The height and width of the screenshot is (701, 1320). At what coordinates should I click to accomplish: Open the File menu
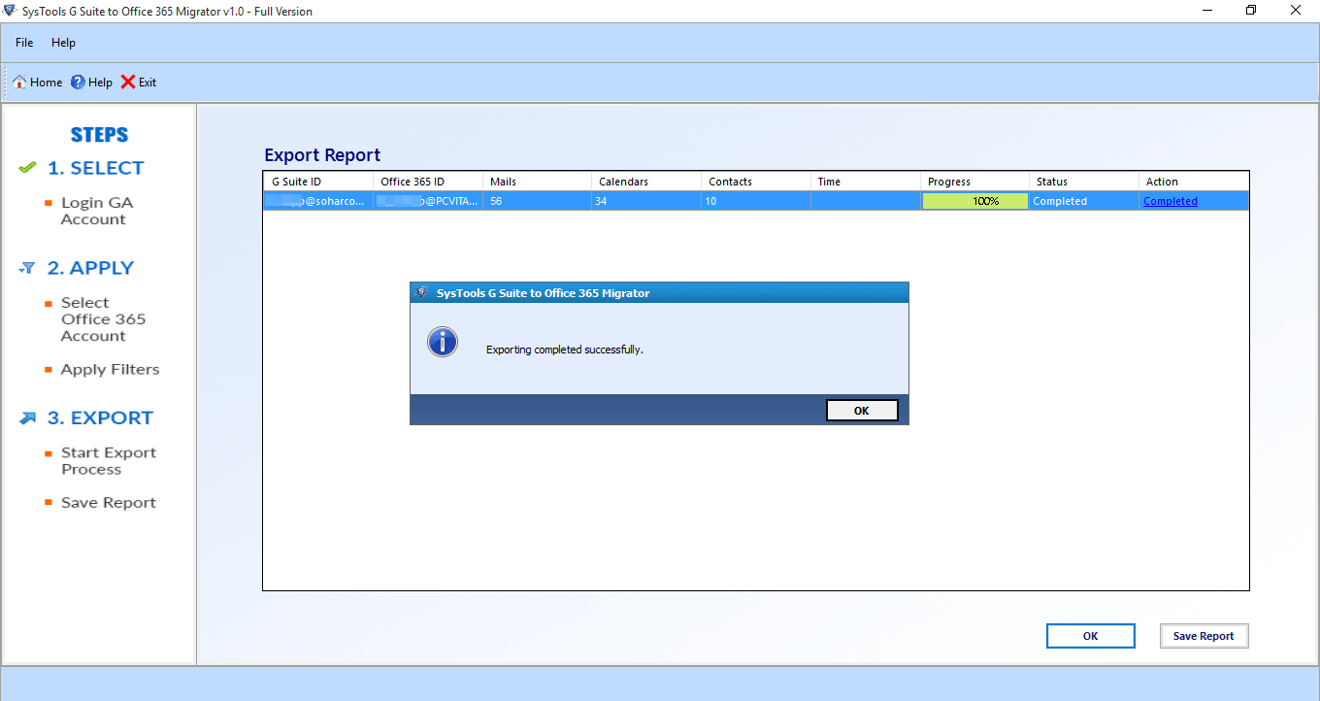tap(24, 43)
